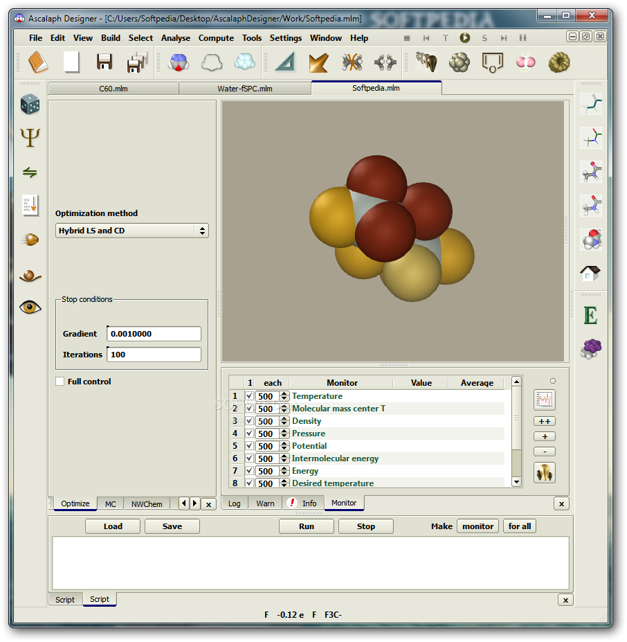
Task: Switch to the Water-fSPC.mlm tab
Action: point(245,89)
